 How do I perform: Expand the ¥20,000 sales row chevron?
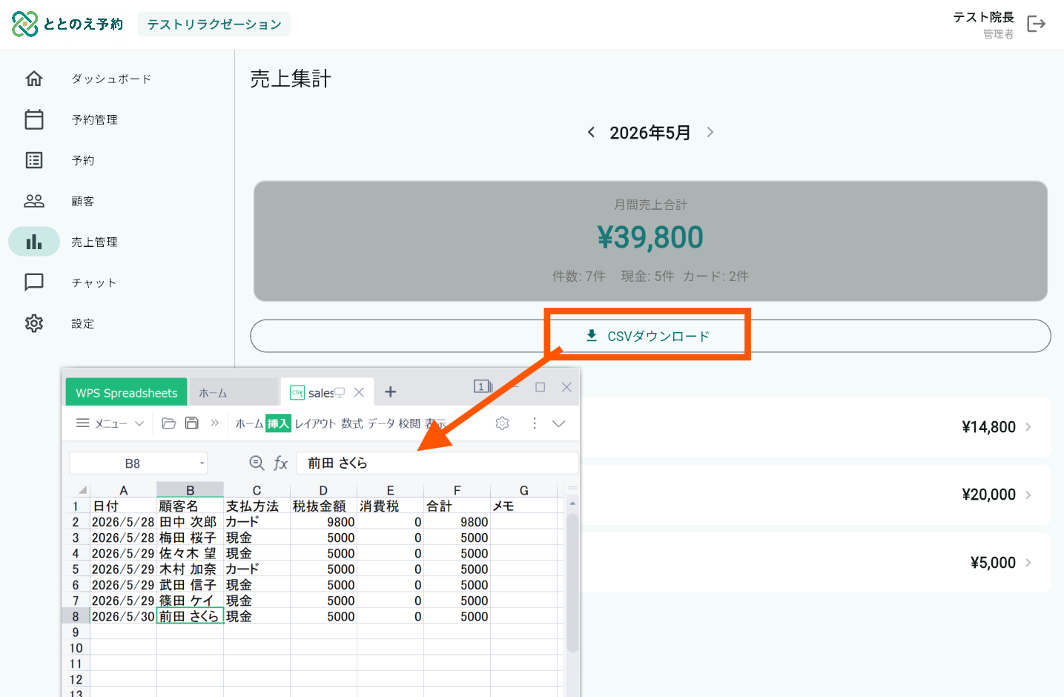pos(1028,495)
